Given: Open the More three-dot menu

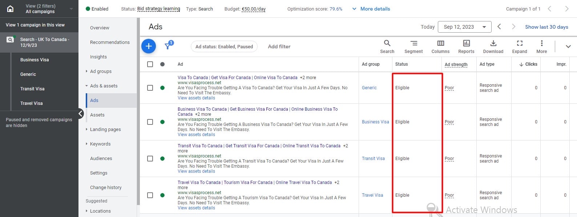Looking at the screenshot, I should point(541,46).
